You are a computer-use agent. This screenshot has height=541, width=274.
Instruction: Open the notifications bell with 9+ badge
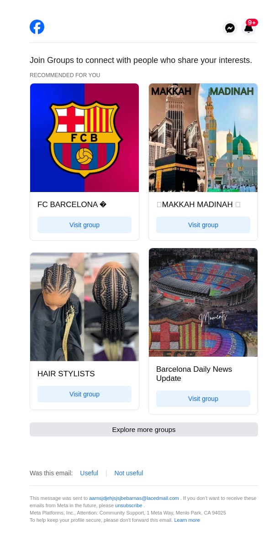click(248, 28)
